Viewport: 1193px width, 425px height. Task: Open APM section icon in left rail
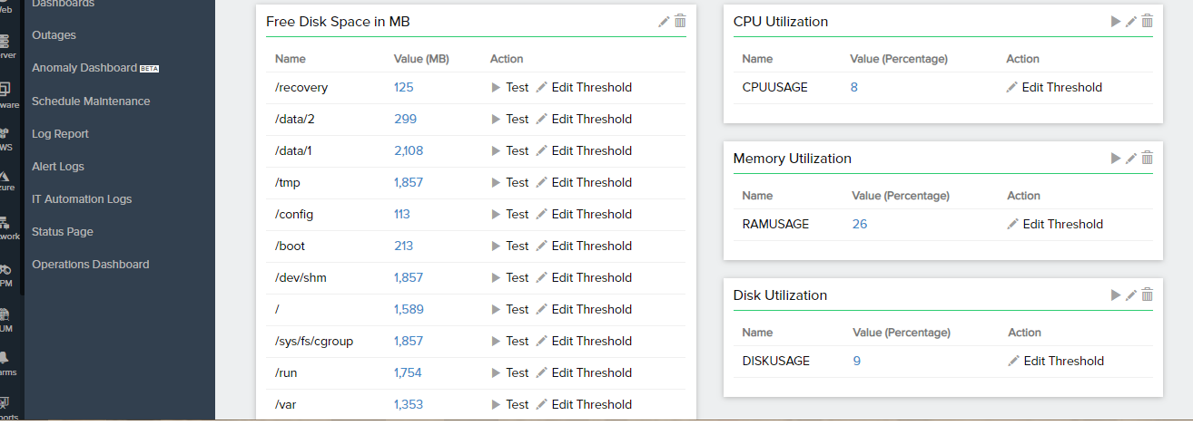coord(5,269)
